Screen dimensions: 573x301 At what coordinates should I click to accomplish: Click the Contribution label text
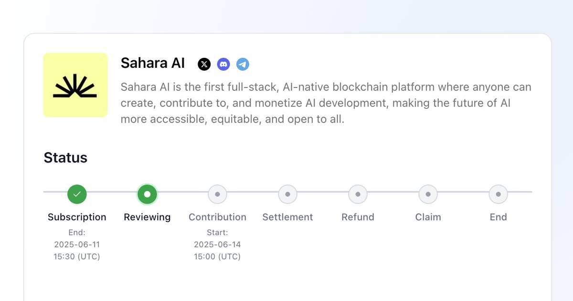click(217, 217)
